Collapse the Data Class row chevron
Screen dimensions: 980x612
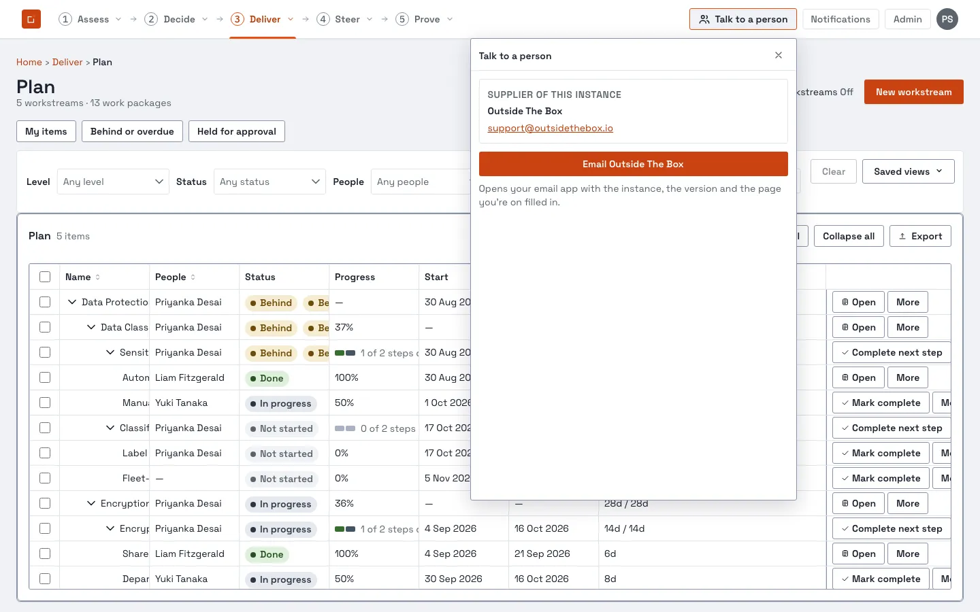point(91,328)
